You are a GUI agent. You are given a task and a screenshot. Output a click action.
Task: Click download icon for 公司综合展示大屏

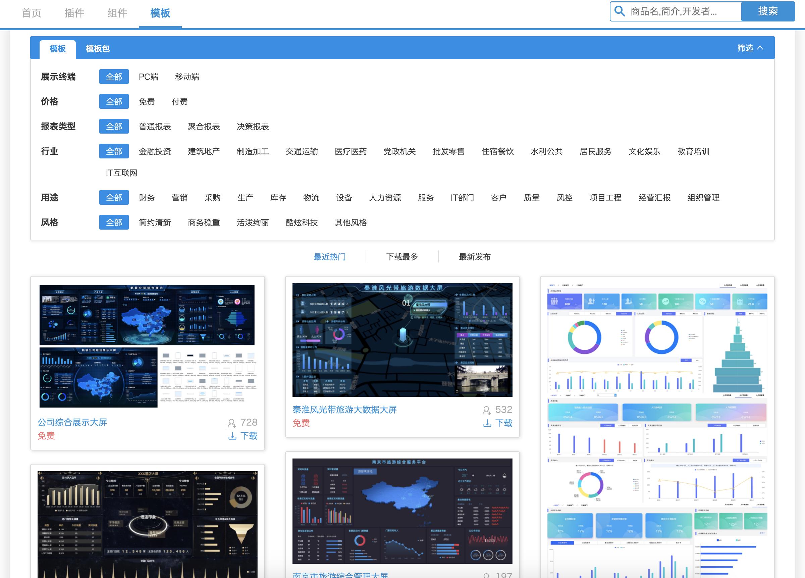pos(232,436)
